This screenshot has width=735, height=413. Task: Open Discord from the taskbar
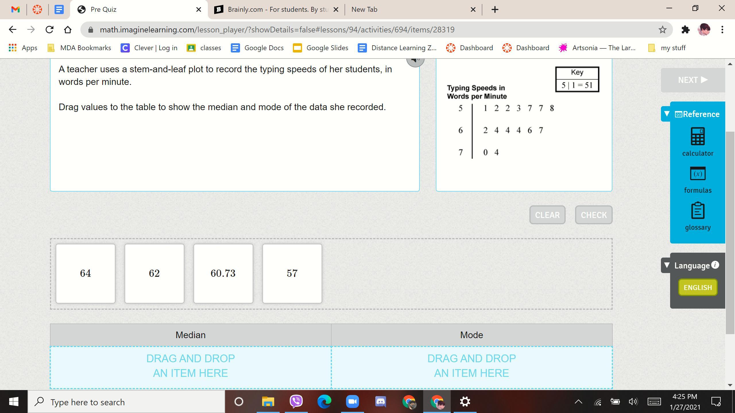(x=380, y=402)
